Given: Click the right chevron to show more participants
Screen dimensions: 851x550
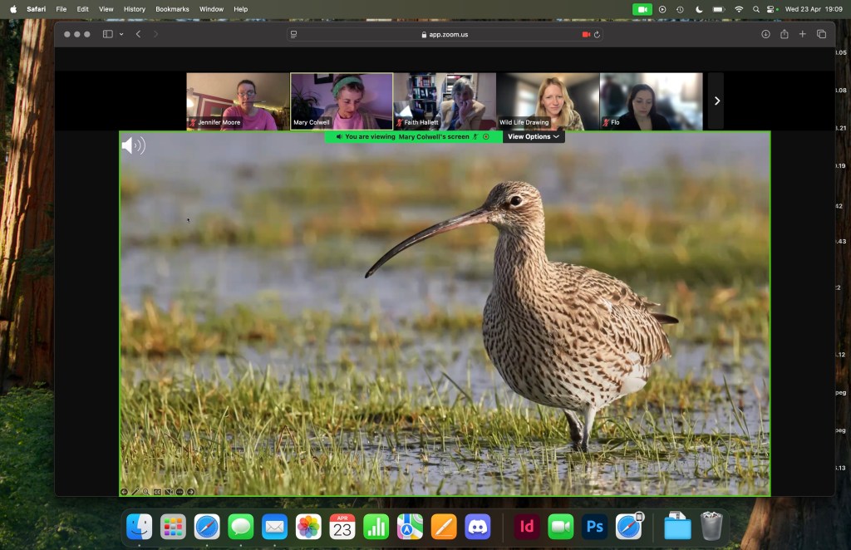Looking at the screenshot, I should pos(716,101).
